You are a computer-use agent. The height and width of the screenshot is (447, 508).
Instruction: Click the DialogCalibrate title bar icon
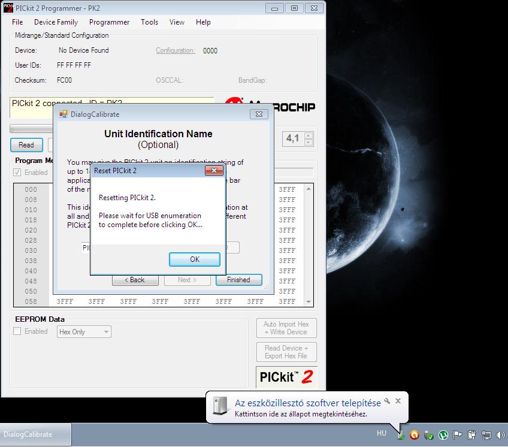(63, 114)
